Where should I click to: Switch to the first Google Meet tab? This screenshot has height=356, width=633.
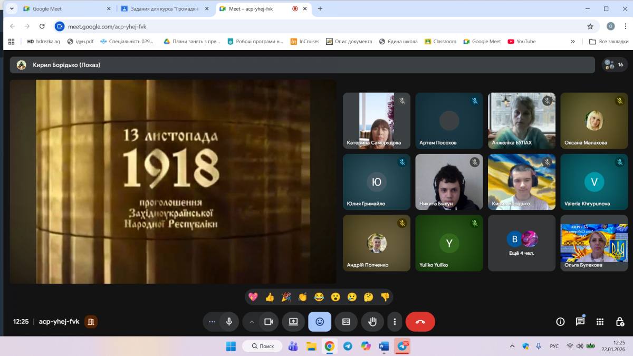tap(62, 8)
